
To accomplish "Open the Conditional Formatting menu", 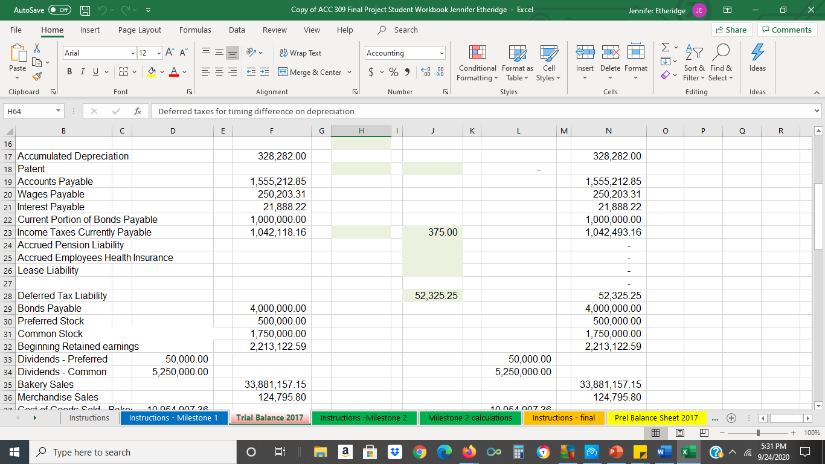I will click(477, 63).
